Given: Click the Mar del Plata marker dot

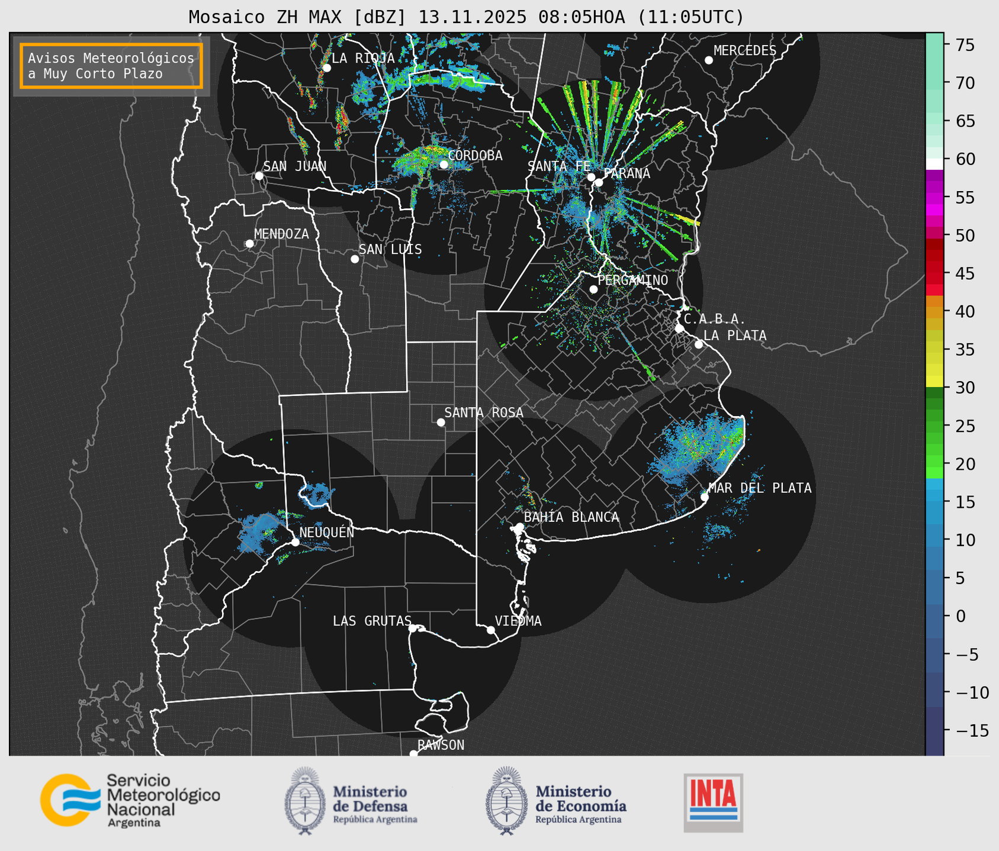Looking at the screenshot, I should point(704,497).
